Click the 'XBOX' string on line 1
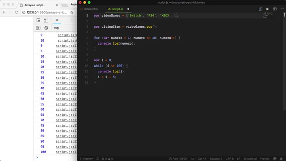The width and height of the screenshot is (286, 161). (x=165, y=16)
